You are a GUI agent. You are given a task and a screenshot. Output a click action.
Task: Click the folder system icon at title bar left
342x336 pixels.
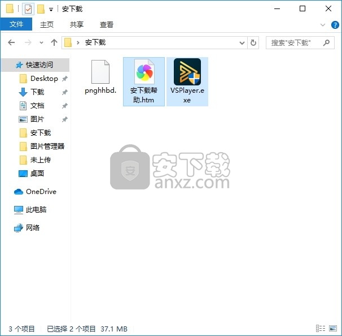(10, 8)
